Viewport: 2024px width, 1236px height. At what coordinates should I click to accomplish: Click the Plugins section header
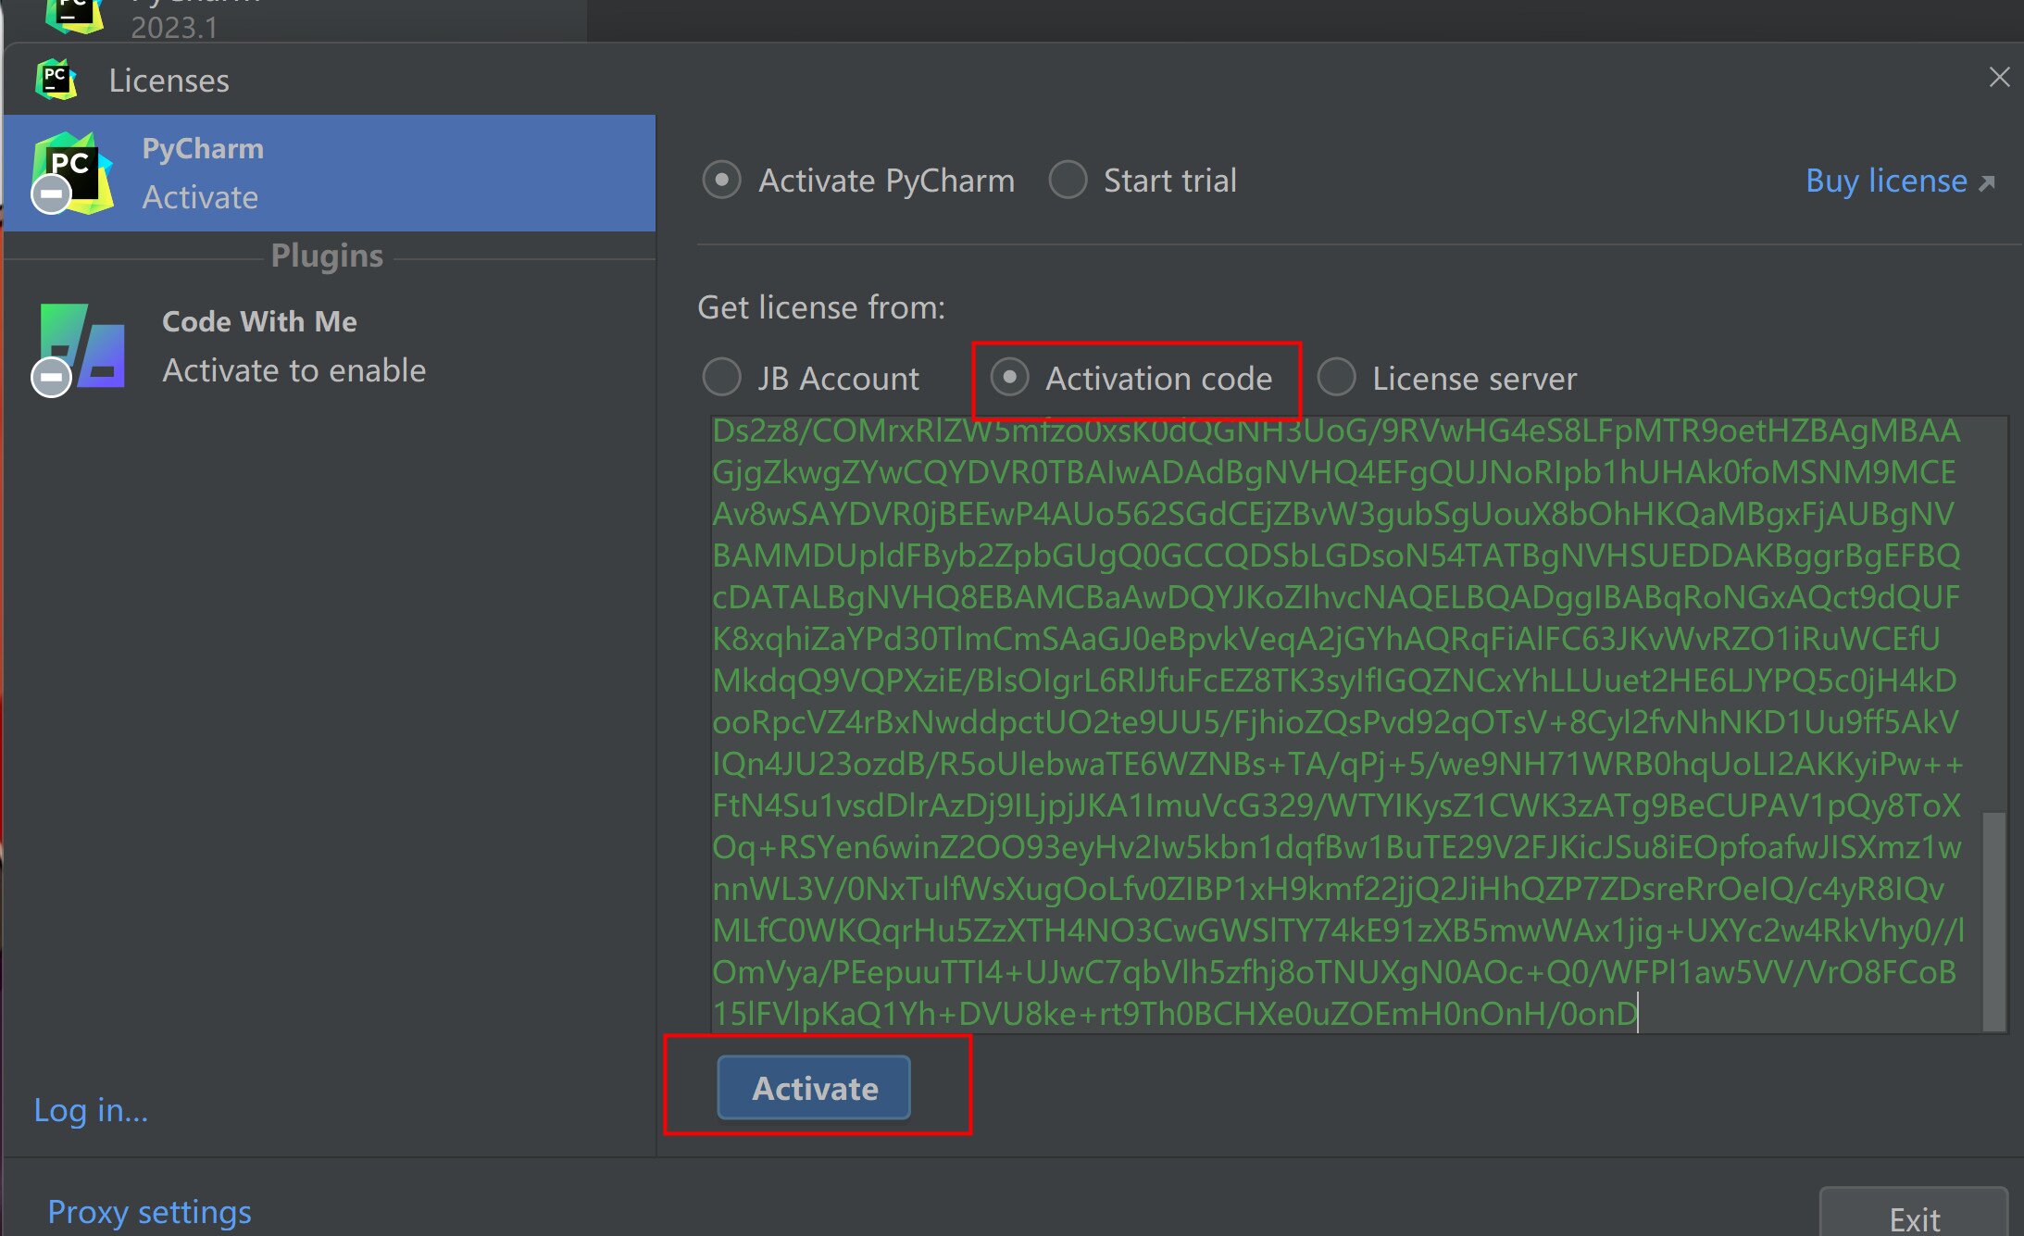[x=327, y=256]
